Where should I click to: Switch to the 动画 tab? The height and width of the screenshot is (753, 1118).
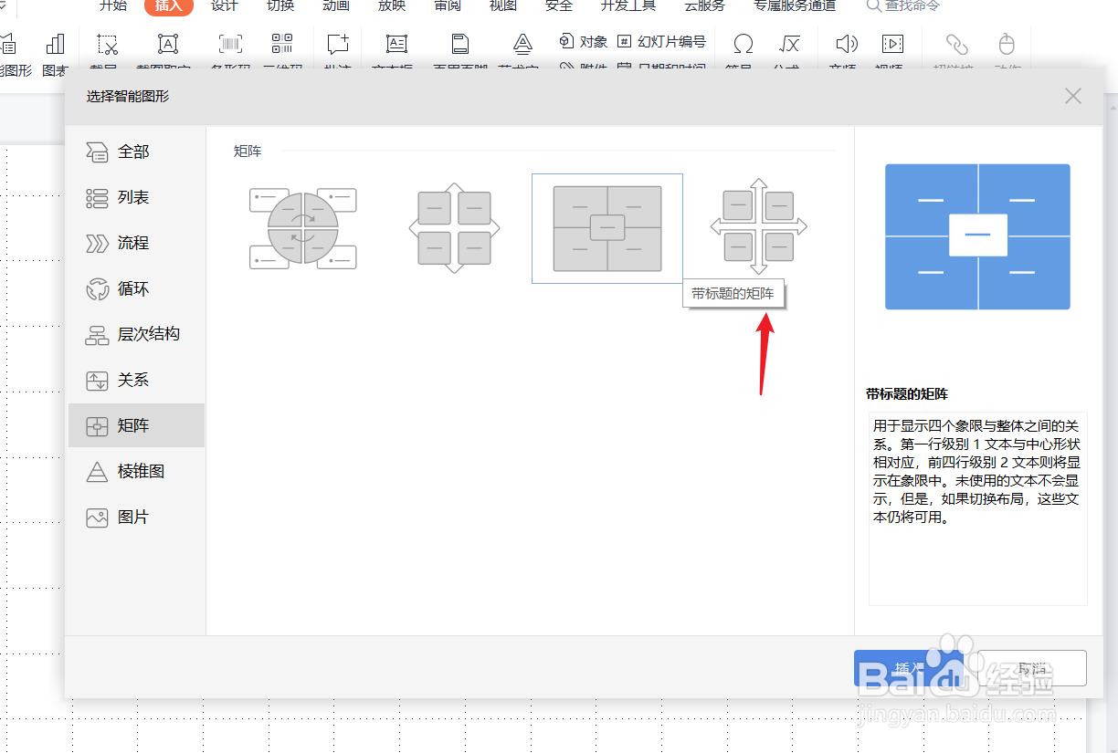point(336,5)
